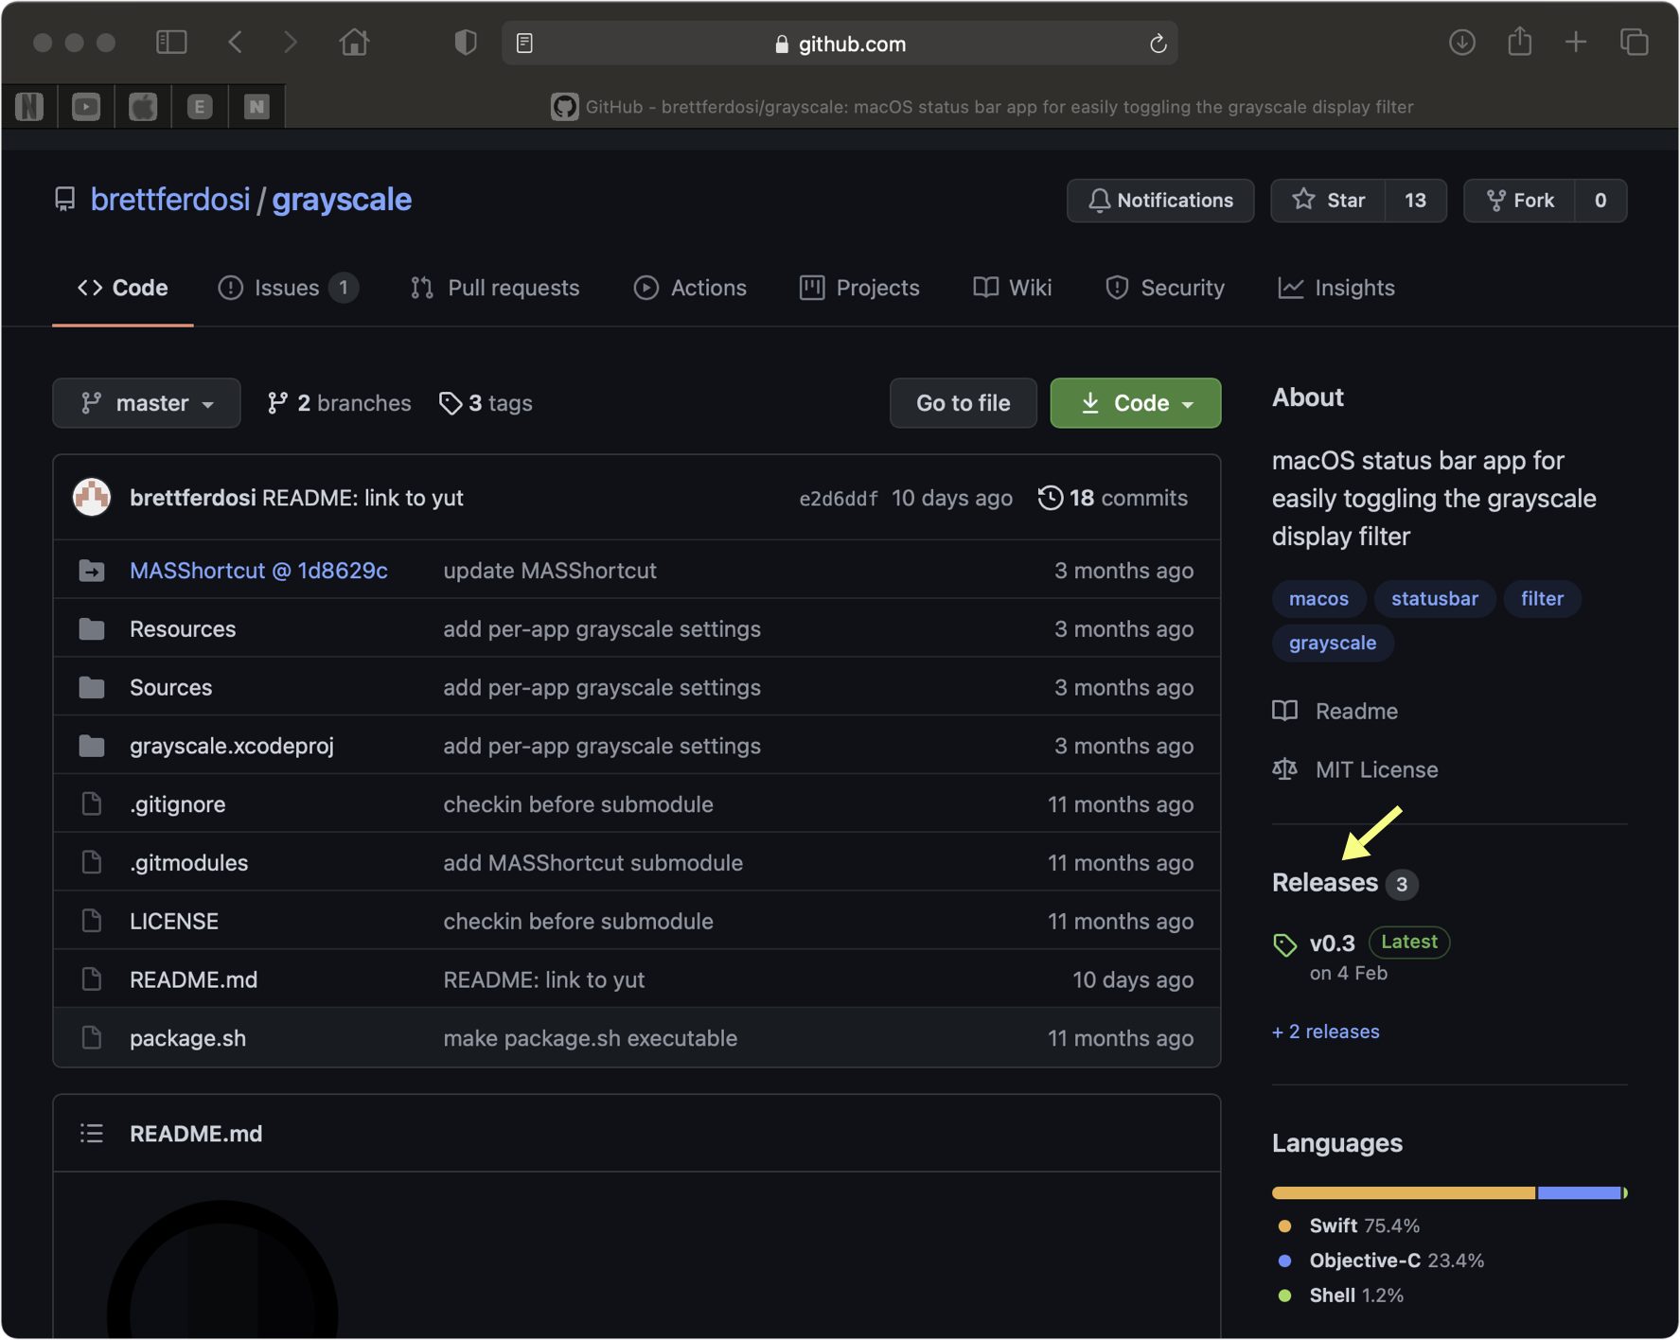
Task: Go back with Safari back arrow
Action: 236,43
